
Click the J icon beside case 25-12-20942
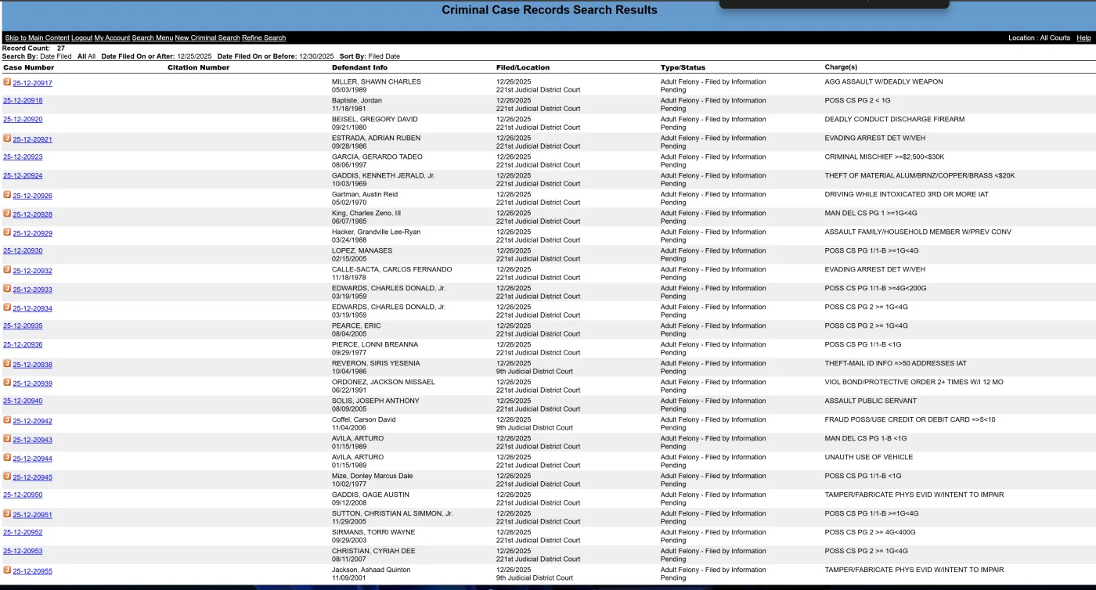(x=7, y=420)
